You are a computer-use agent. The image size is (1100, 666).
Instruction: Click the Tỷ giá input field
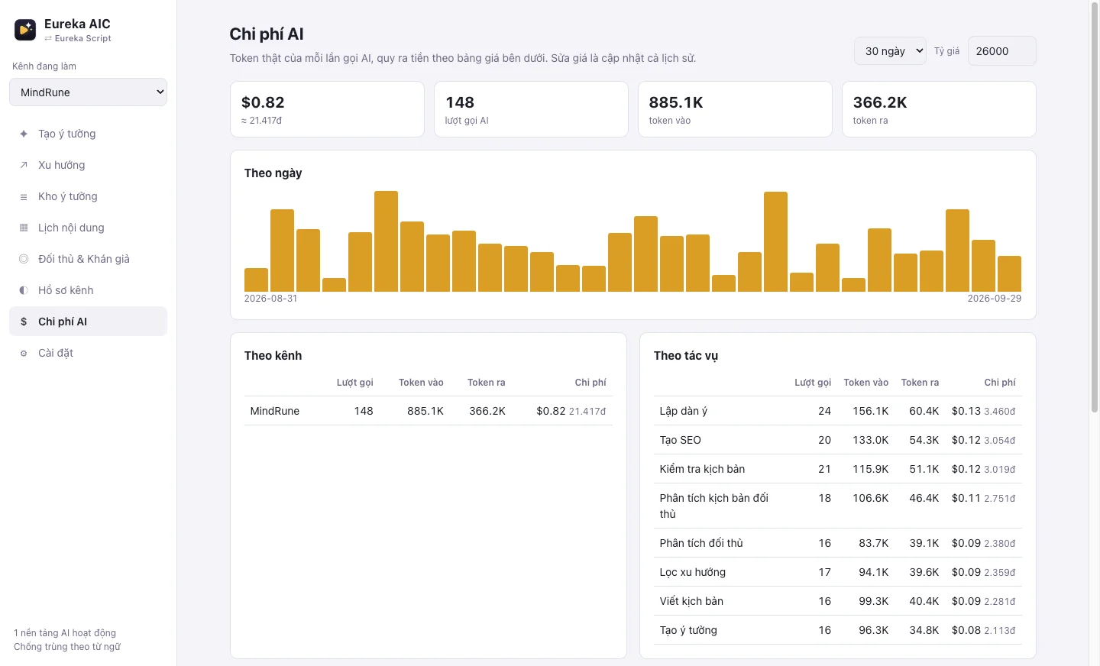point(1001,51)
